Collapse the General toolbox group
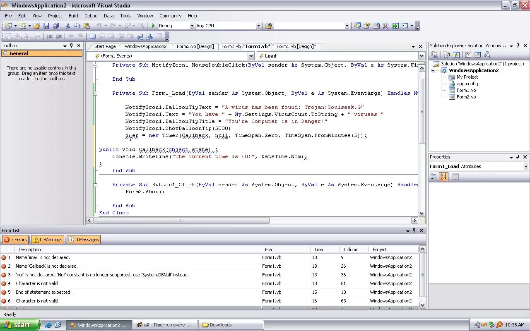530x331 pixels. [x=5, y=53]
